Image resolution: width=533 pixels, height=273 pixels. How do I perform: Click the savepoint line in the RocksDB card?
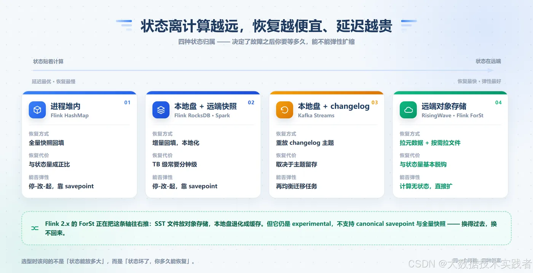click(x=185, y=186)
